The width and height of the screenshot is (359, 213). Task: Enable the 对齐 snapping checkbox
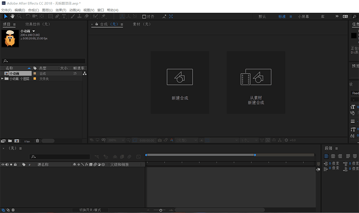point(144,17)
